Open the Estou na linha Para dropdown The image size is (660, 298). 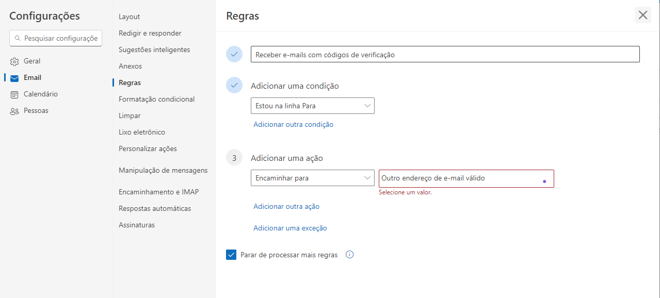click(312, 106)
